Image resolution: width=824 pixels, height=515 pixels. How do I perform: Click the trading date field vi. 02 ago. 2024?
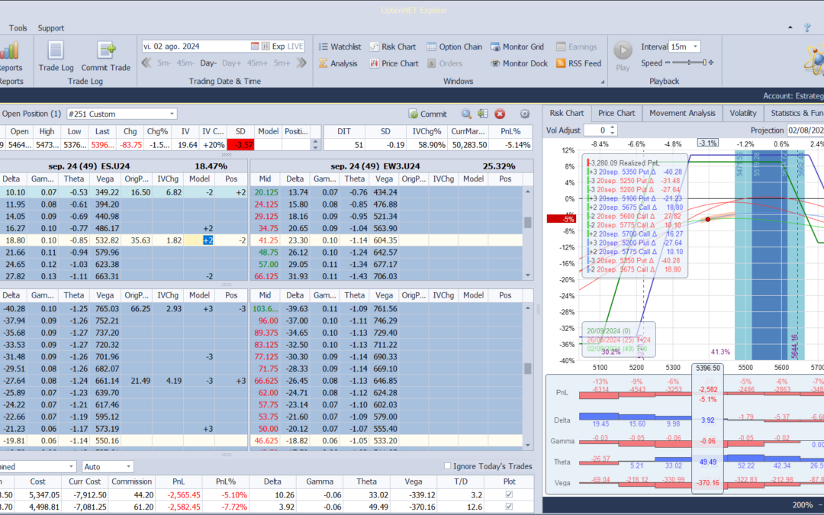[x=195, y=47]
